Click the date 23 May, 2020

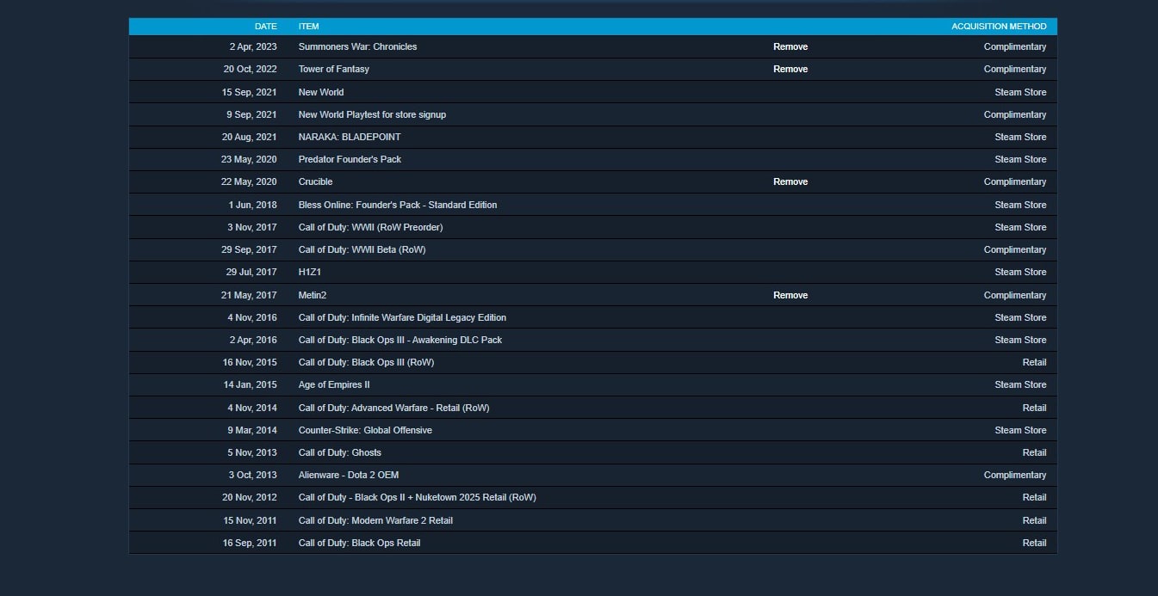tap(249, 159)
